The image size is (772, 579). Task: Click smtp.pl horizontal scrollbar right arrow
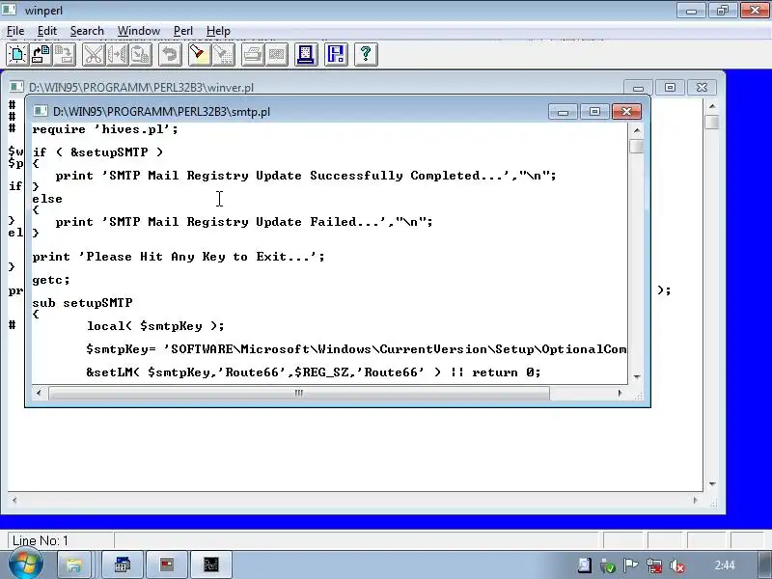620,393
